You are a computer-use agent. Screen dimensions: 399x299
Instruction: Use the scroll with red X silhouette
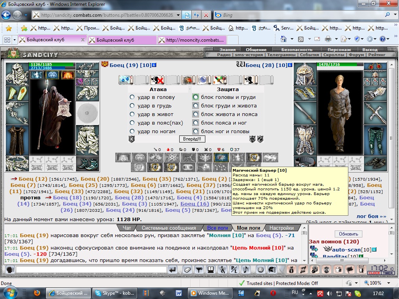157,79
